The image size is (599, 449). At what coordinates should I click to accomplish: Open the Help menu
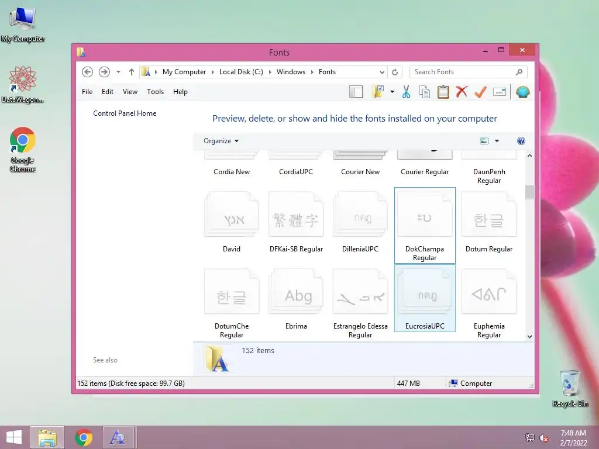click(x=180, y=92)
